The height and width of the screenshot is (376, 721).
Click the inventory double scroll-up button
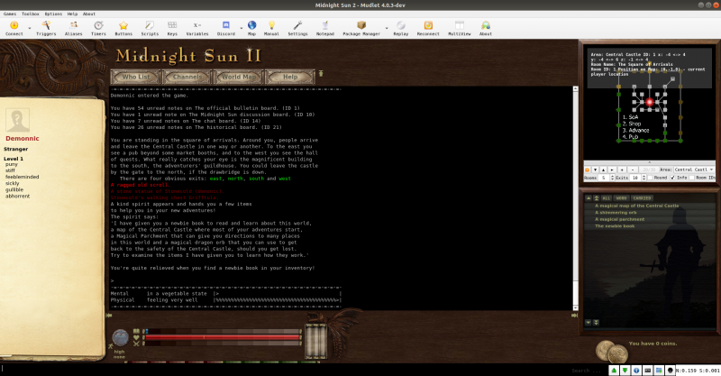click(x=596, y=197)
